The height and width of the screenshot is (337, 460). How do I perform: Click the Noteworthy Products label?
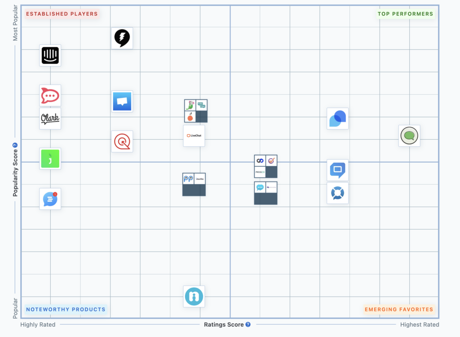66,310
